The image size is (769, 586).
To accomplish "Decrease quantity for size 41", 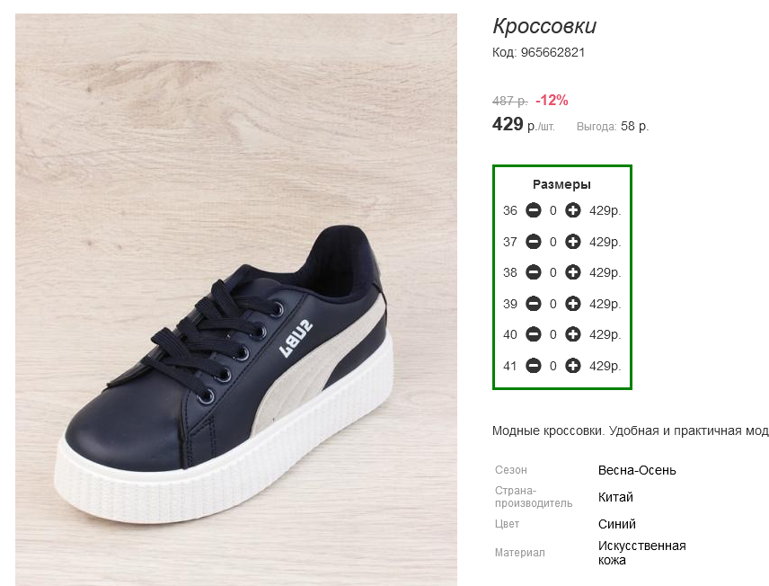I will 533,366.
